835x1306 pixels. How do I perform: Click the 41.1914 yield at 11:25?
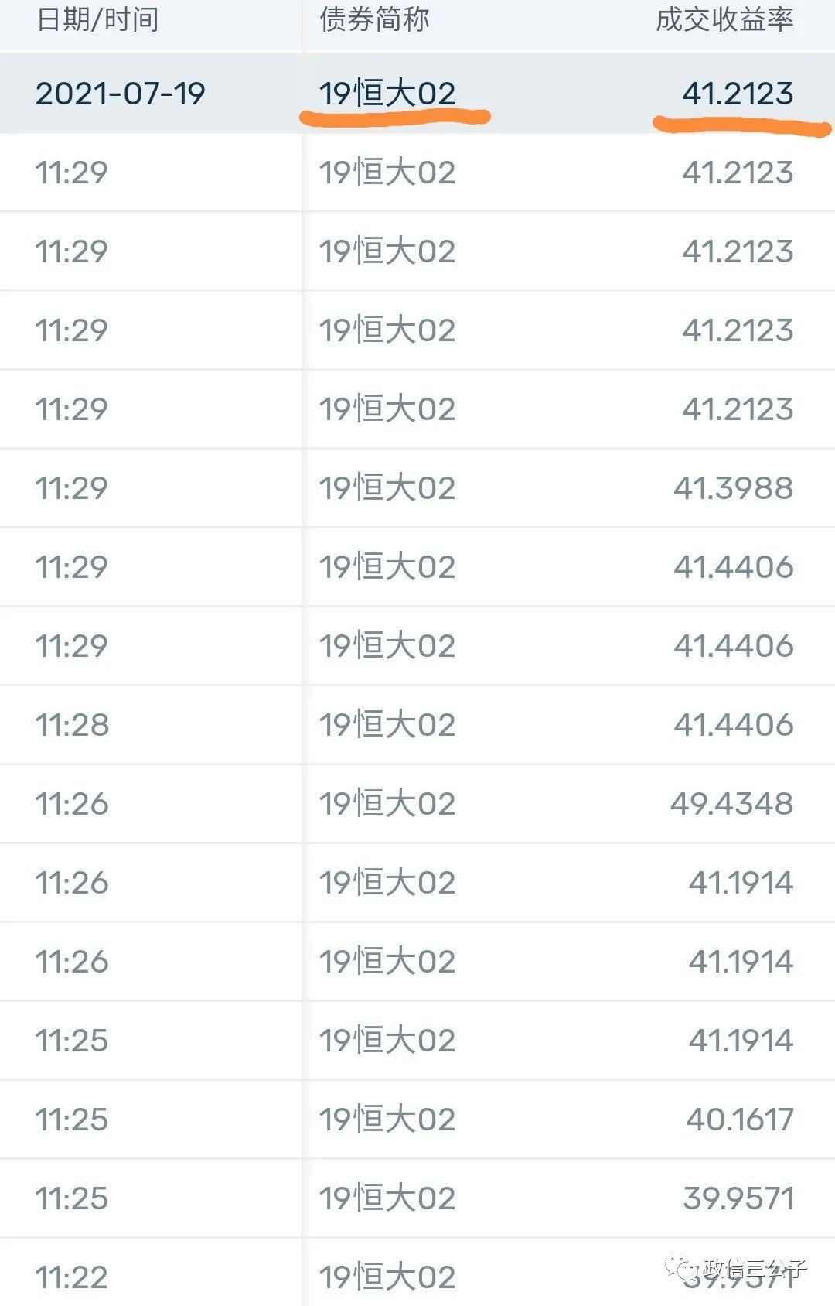741,1041
